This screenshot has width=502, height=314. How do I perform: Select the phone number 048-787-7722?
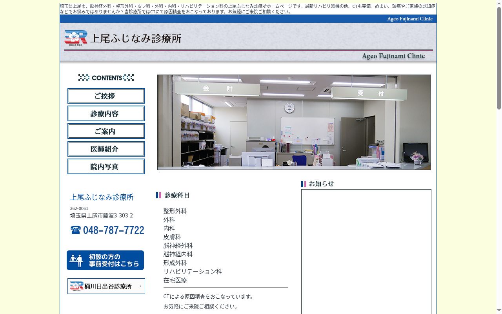(113, 230)
